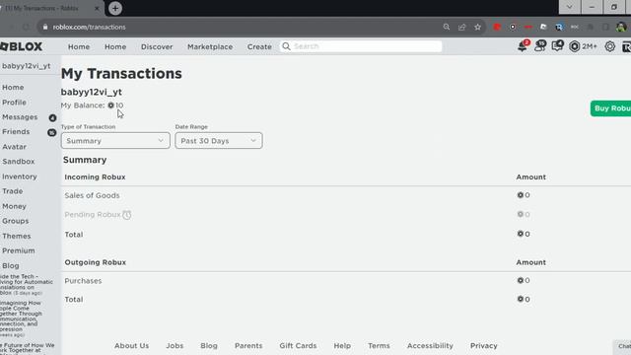Open the chat messages icon in the navbar

click(x=557, y=46)
